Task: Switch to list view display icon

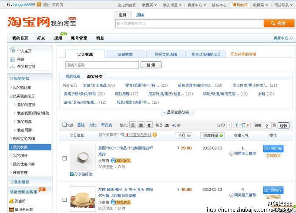Action: [x=133, y=125]
